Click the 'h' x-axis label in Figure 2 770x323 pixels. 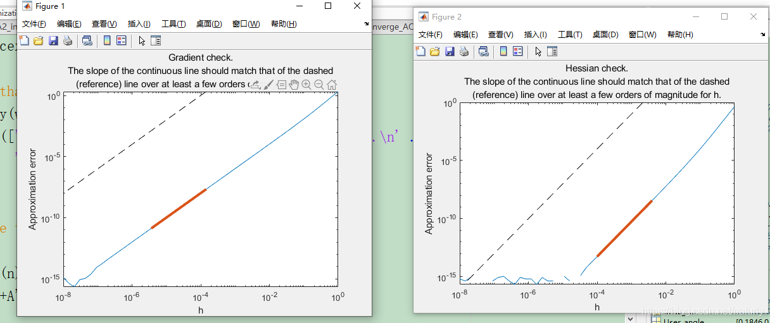pos(597,307)
